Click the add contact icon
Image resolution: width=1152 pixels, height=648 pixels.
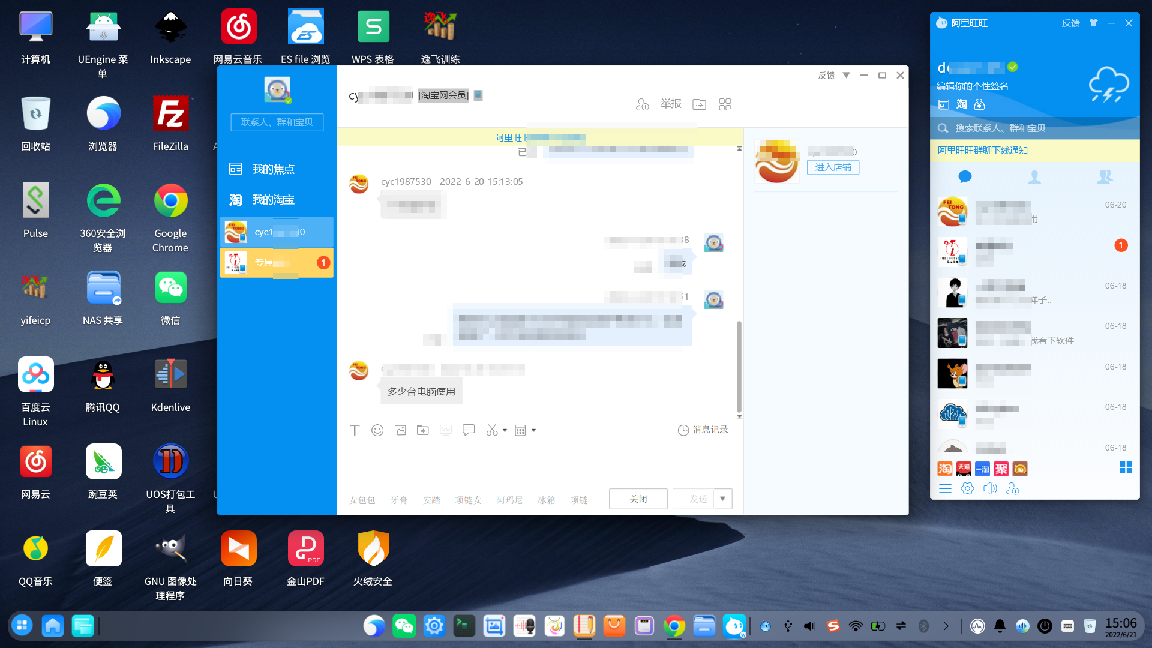(x=1013, y=490)
